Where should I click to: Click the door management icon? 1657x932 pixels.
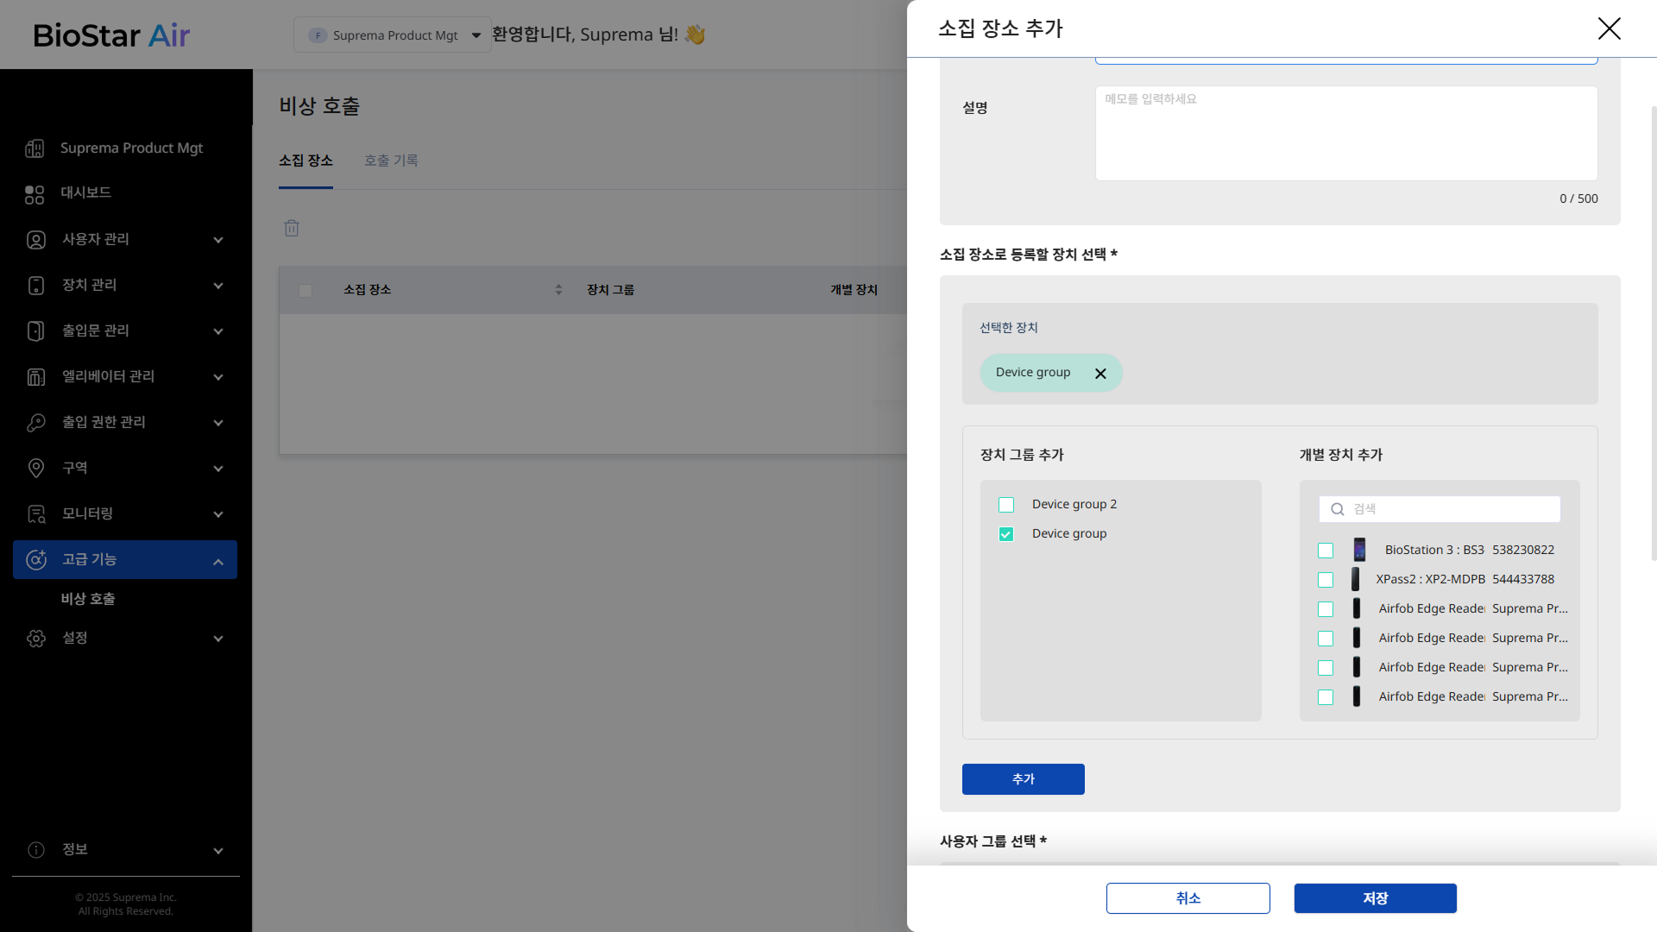(35, 331)
